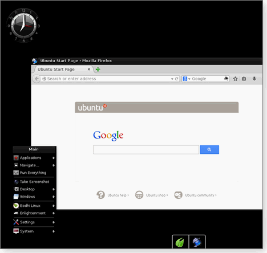The height and width of the screenshot is (253, 267).
Task: Click the Windows menu icon
Action: [16, 197]
